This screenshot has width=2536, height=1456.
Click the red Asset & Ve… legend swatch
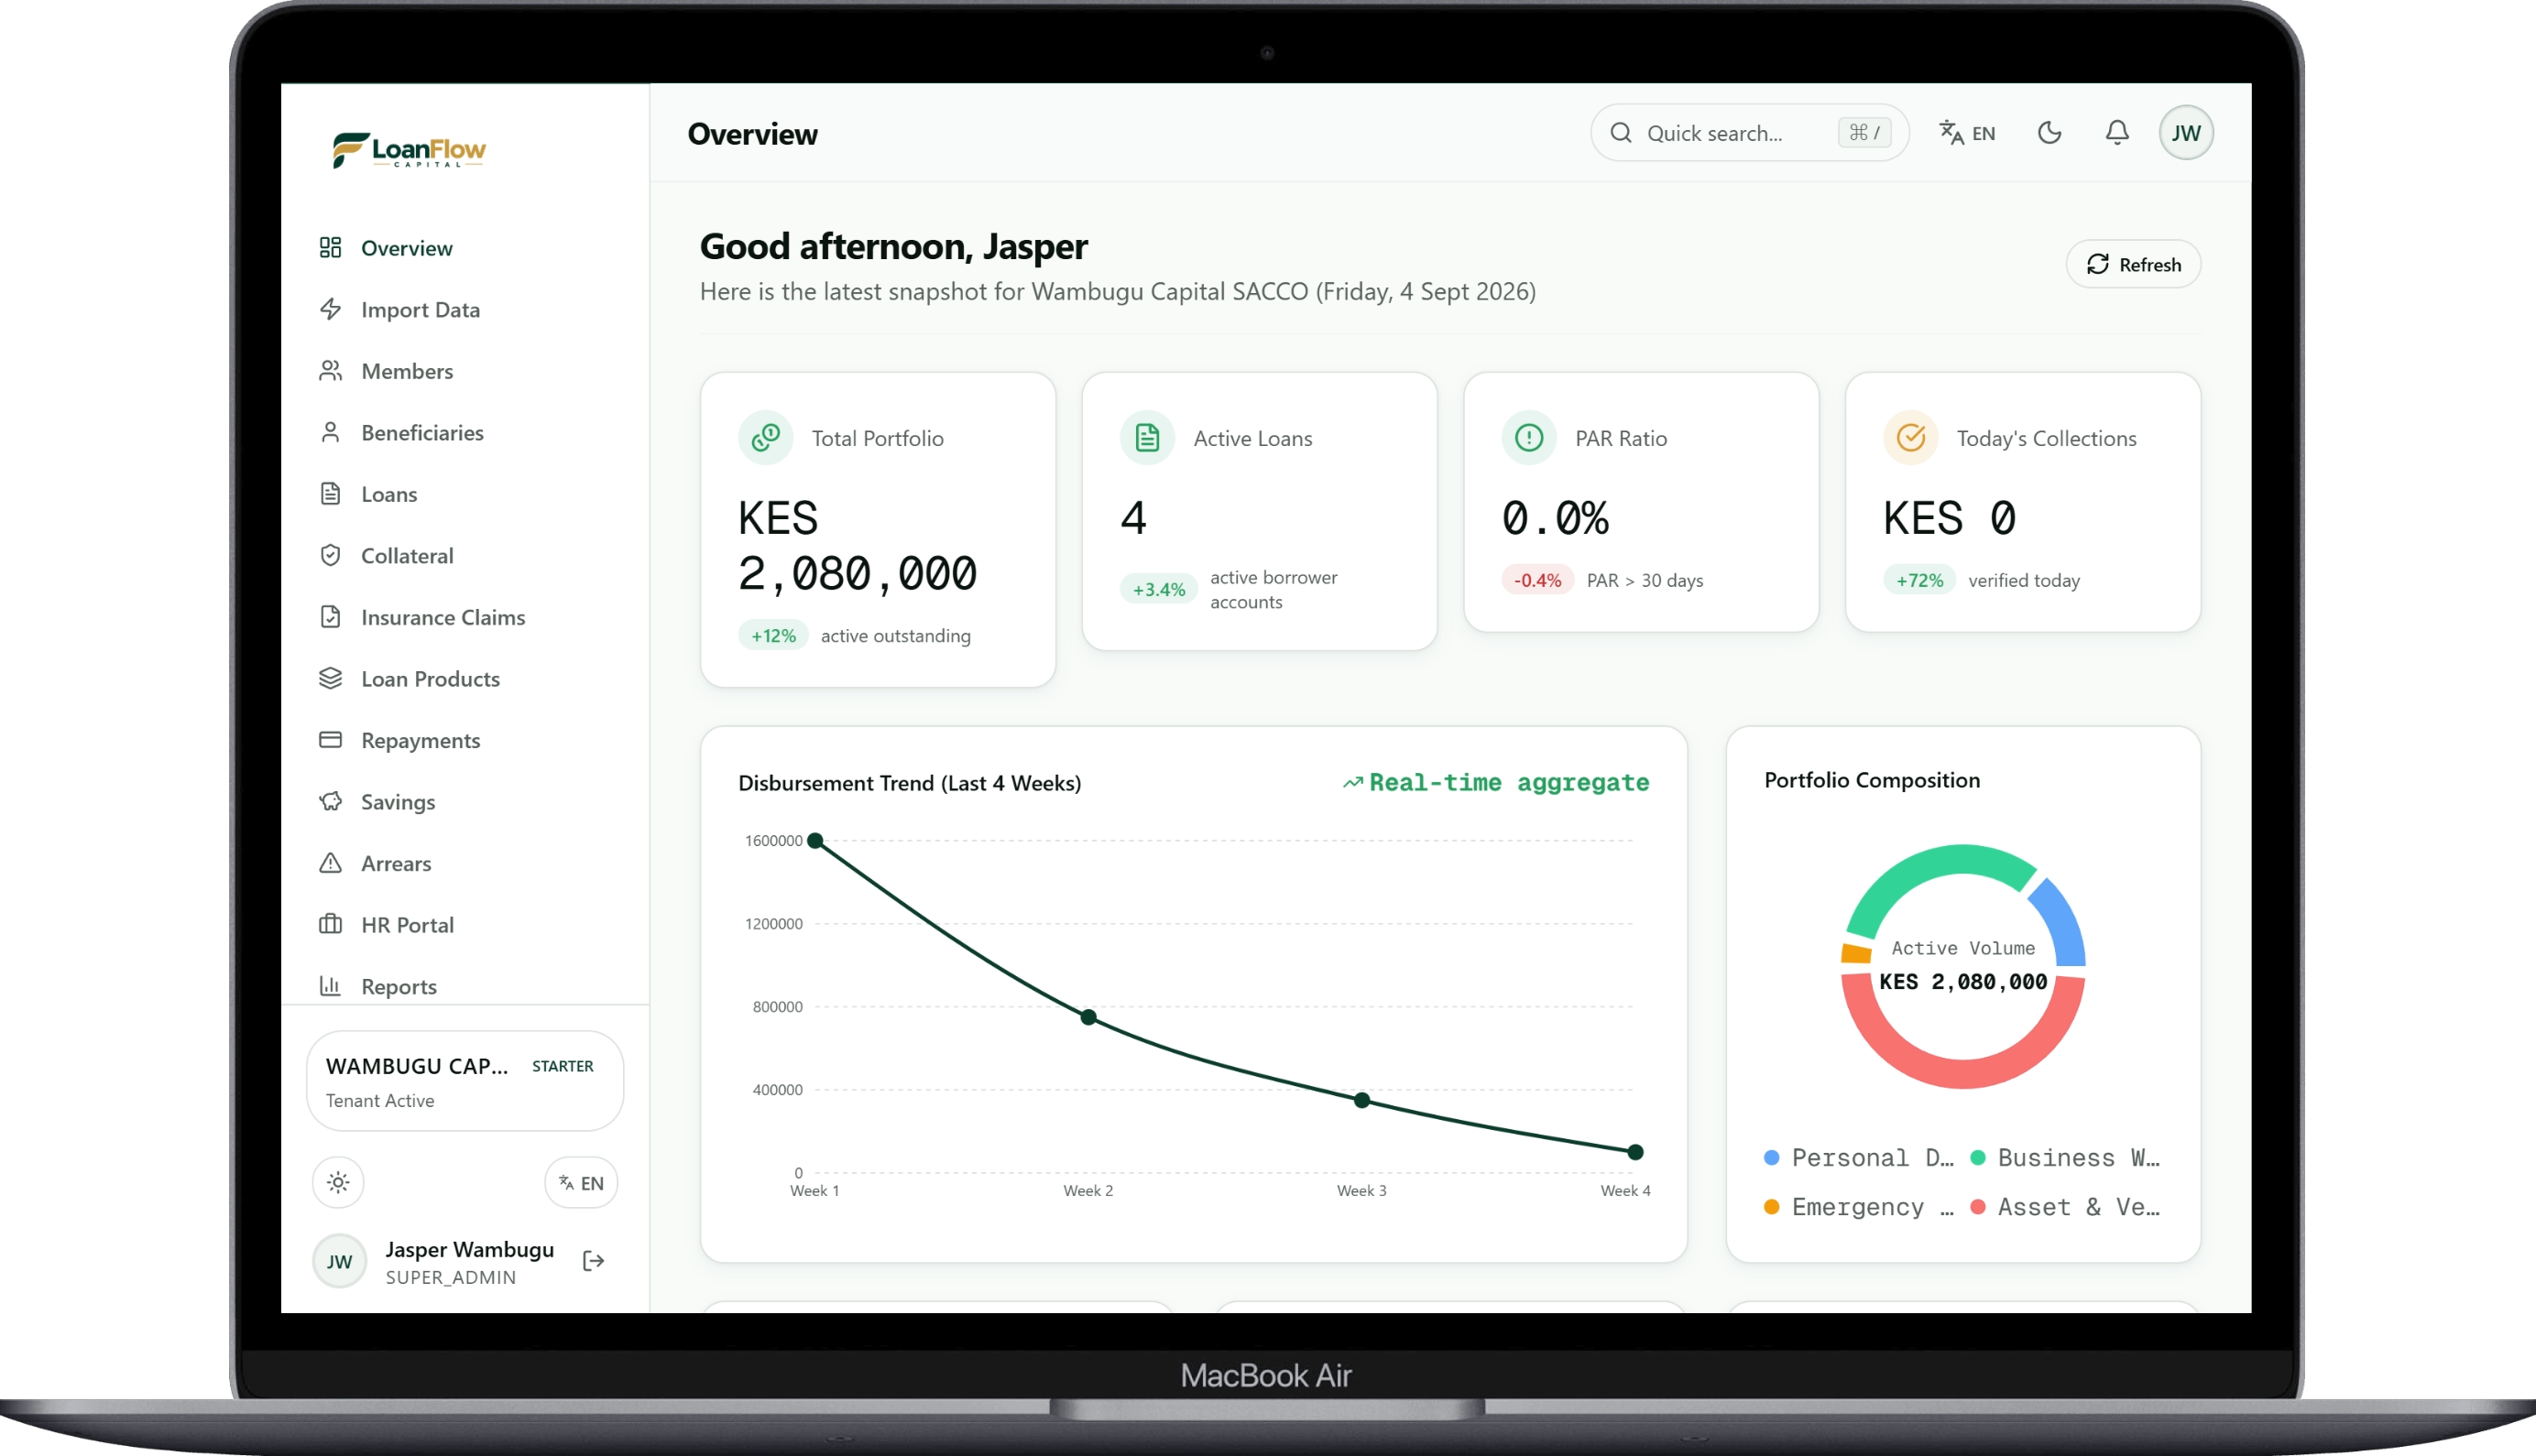[x=1978, y=1206]
